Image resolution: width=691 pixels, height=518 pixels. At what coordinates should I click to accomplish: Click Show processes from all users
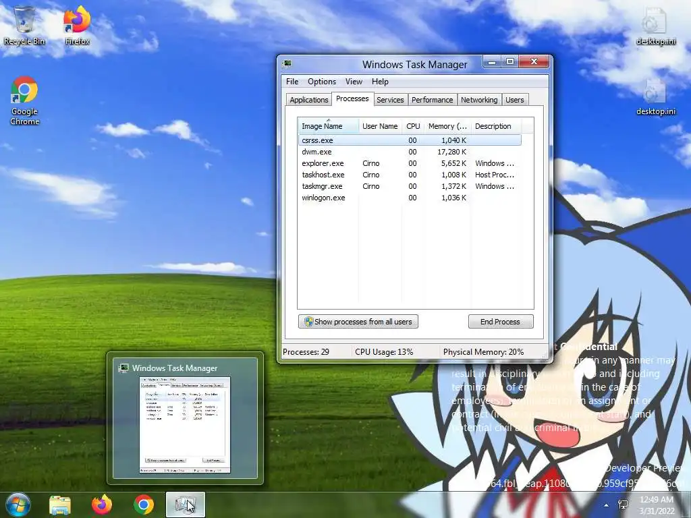click(x=358, y=322)
